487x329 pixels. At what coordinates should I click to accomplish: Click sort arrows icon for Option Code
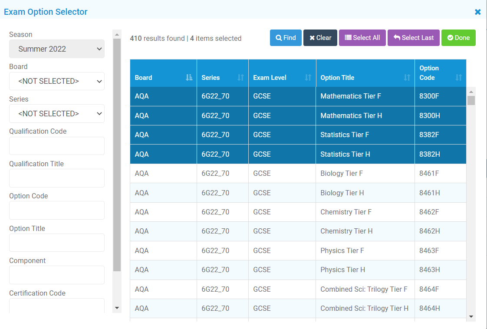pos(458,78)
